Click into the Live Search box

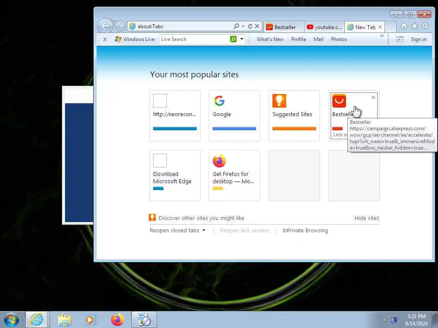point(195,39)
